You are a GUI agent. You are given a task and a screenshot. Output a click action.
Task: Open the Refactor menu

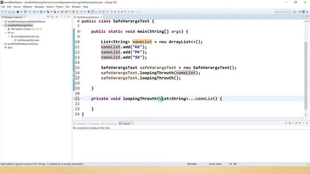click(x=28, y=7)
